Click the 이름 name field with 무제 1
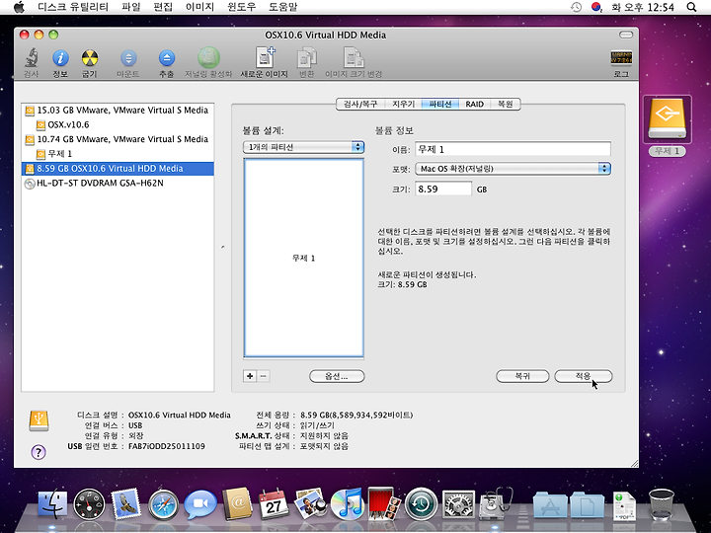 [x=513, y=149]
